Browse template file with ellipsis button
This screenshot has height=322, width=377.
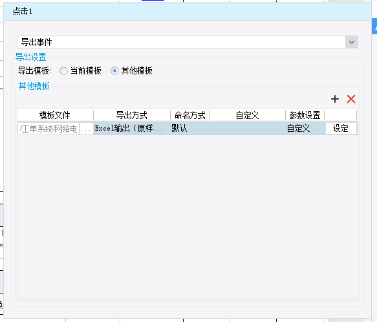[x=86, y=129]
